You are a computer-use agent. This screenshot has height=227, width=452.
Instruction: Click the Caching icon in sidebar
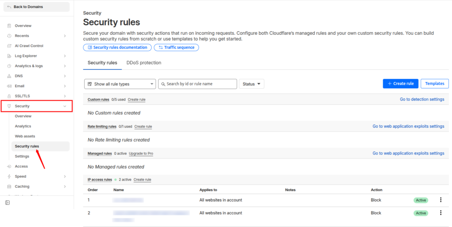pyautogui.click(x=9, y=187)
